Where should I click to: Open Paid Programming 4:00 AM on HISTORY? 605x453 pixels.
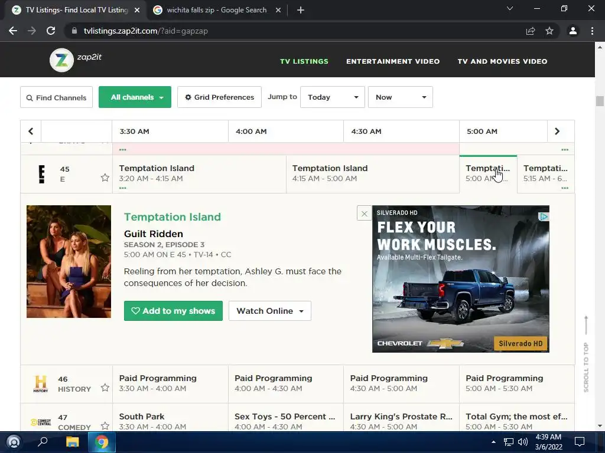[286, 383]
